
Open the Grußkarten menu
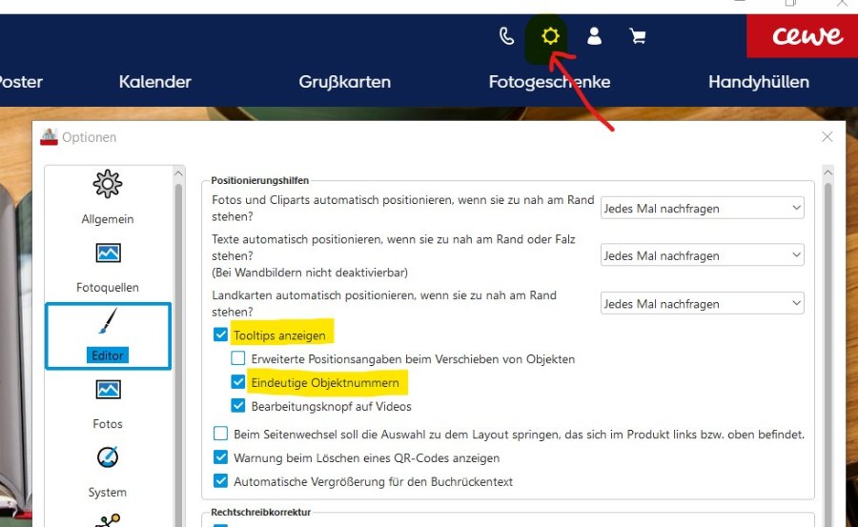tap(345, 82)
